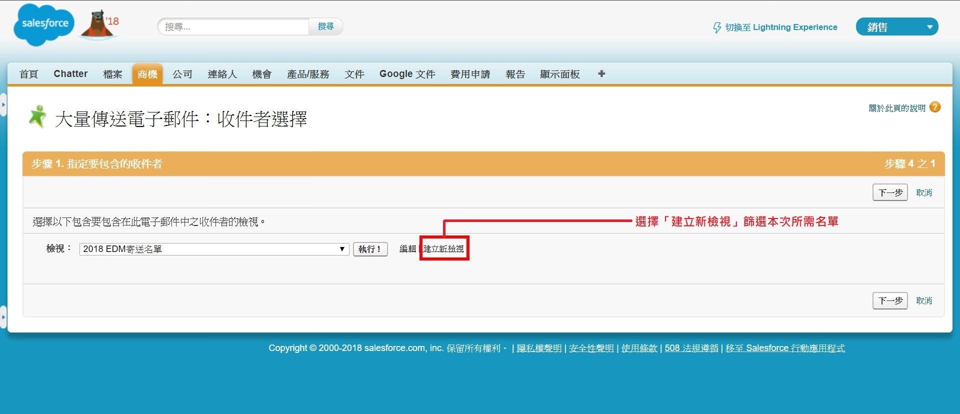Viewport: 960px width, 414px height.
Task: Click the '18 bear mascot icon
Action: click(x=100, y=24)
